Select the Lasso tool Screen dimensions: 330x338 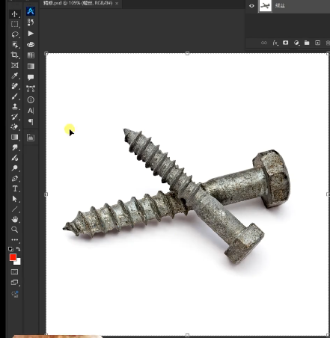click(x=15, y=34)
